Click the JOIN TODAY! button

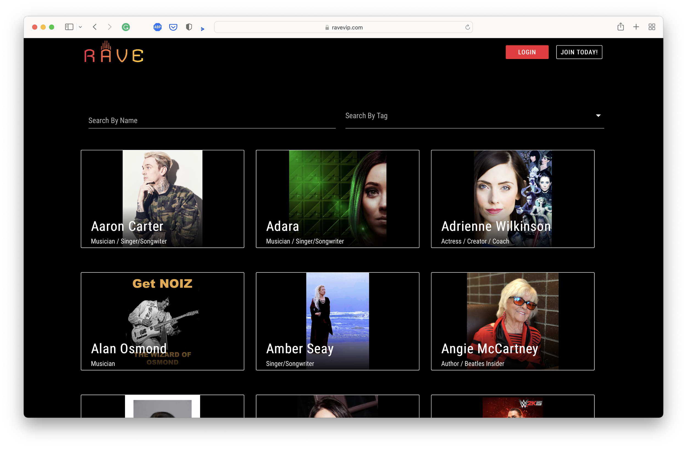[579, 52]
